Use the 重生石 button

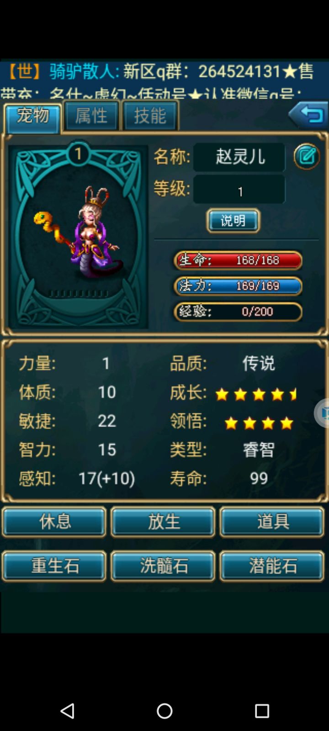54,566
